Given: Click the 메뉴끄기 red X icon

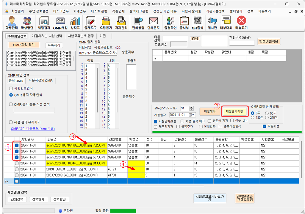Looking at the screenshot, I should coord(241,23).
